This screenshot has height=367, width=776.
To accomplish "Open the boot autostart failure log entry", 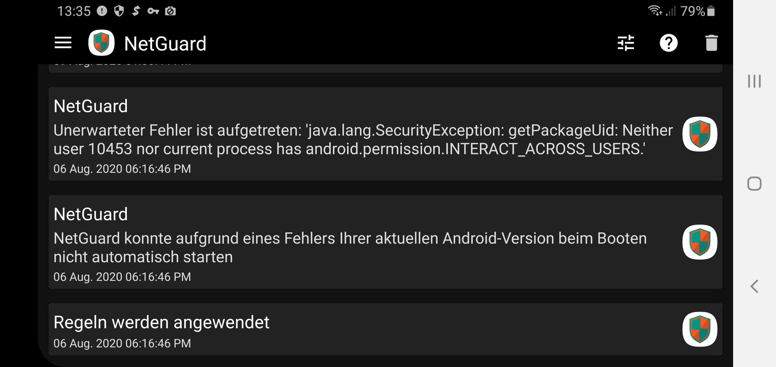I will (x=385, y=242).
